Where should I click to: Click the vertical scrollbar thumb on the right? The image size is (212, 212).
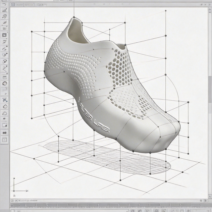coord(210,89)
